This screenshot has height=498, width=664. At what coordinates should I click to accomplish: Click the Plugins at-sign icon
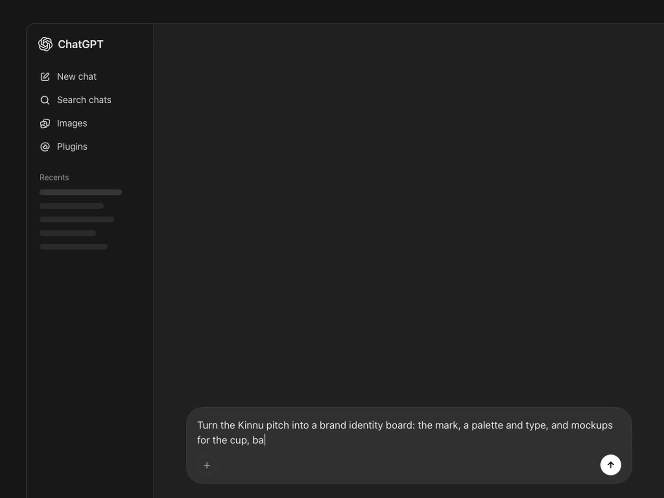pyautogui.click(x=45, y=147)
